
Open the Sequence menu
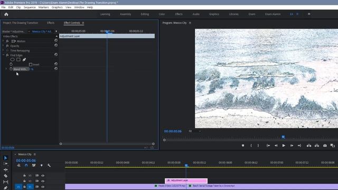click(30, 7)
